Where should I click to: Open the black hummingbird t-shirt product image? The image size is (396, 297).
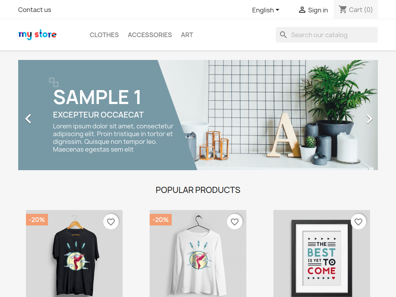[x=74, y=254]
